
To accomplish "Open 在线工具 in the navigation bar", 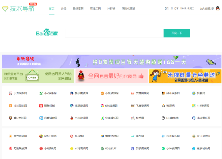I will 95,9.
